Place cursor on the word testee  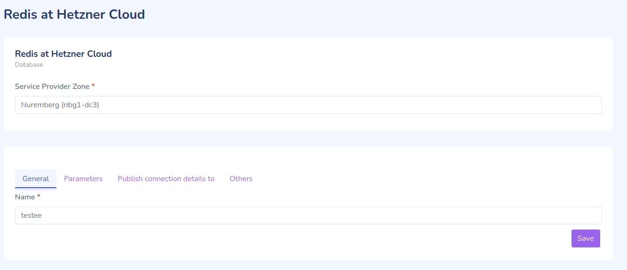click(x=32, y=215)
